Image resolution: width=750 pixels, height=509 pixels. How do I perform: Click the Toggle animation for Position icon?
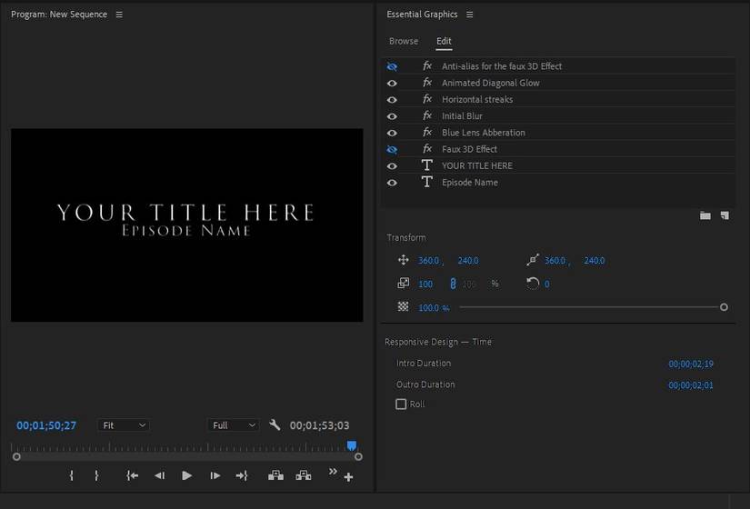(404, 260)
